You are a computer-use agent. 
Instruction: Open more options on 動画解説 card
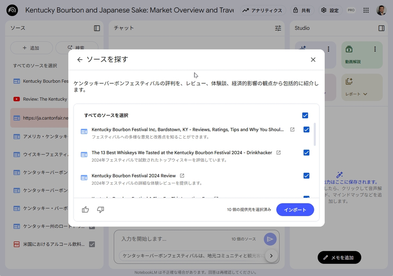tap(375, 49)
